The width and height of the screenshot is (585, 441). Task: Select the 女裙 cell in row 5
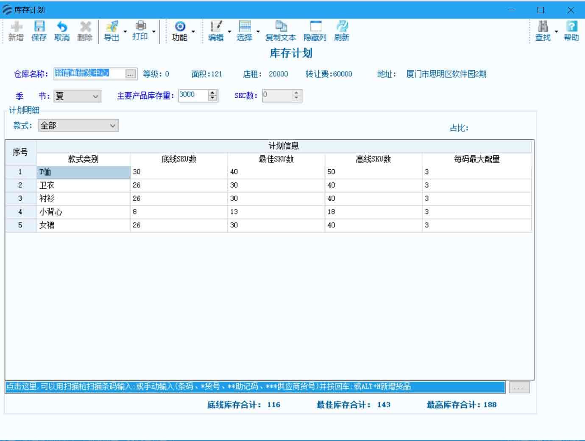[x=84, y=225]
